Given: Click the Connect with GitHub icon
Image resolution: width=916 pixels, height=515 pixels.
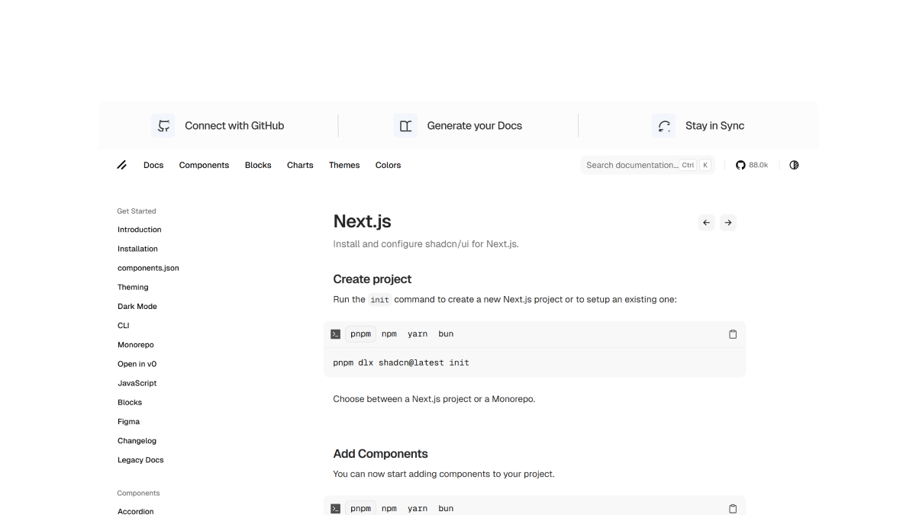Looking at the screenshot, I should 163,126.
